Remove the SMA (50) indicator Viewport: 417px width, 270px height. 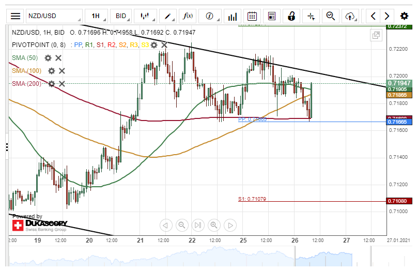tap(58, 58)
